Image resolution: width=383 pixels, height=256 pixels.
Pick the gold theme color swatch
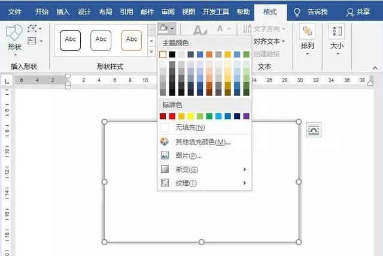tap(227, 55)
